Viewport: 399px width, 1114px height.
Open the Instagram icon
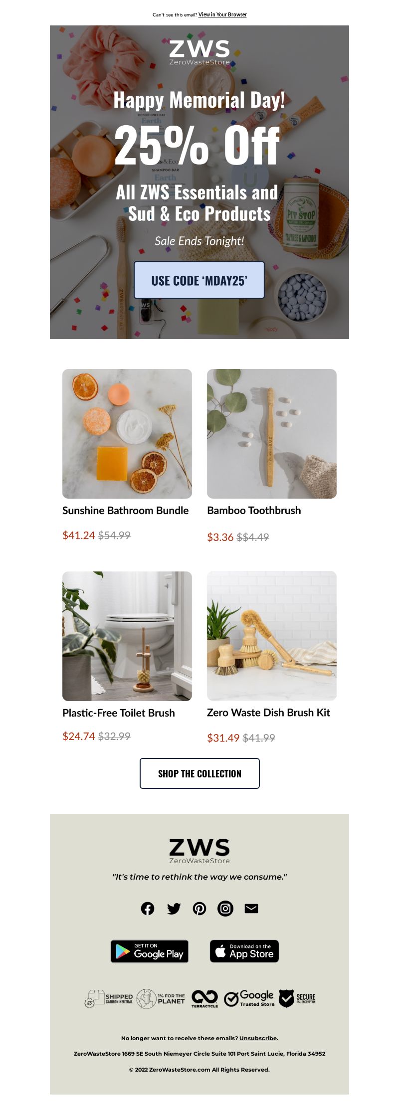tap(225, 909)
